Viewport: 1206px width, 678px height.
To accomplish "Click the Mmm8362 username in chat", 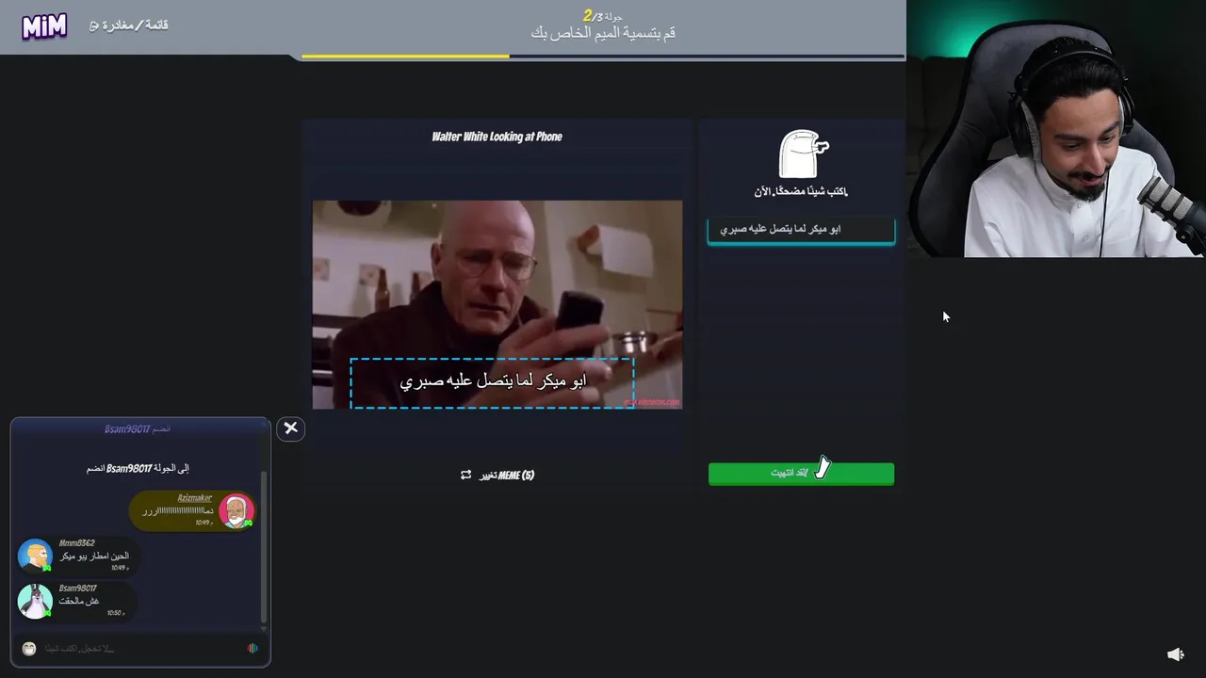I will click(x=77, y=543).
